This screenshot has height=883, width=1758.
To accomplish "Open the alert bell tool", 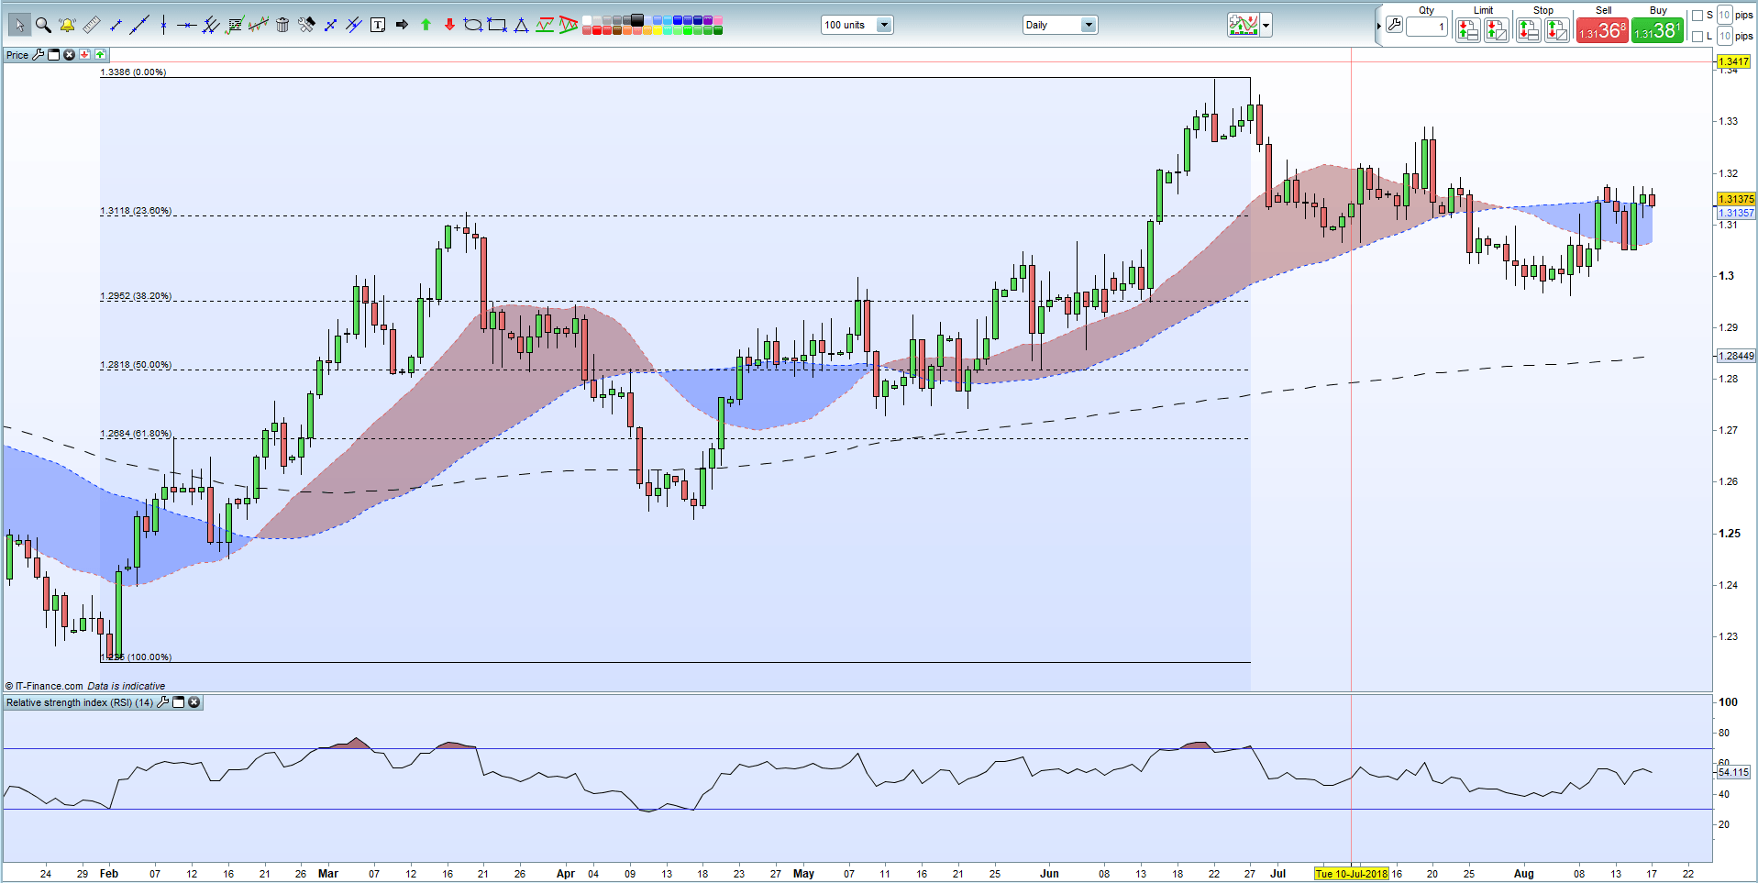I will (67, 25).
